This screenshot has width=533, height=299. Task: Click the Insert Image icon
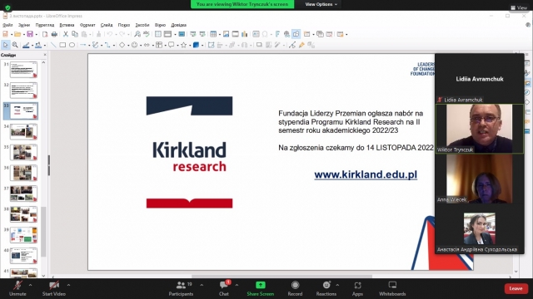pyautogui.click(x=226, y=34)
